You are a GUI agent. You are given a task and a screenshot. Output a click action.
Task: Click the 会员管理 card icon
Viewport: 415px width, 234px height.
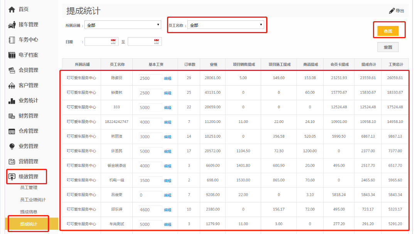[x=12, y=70]
